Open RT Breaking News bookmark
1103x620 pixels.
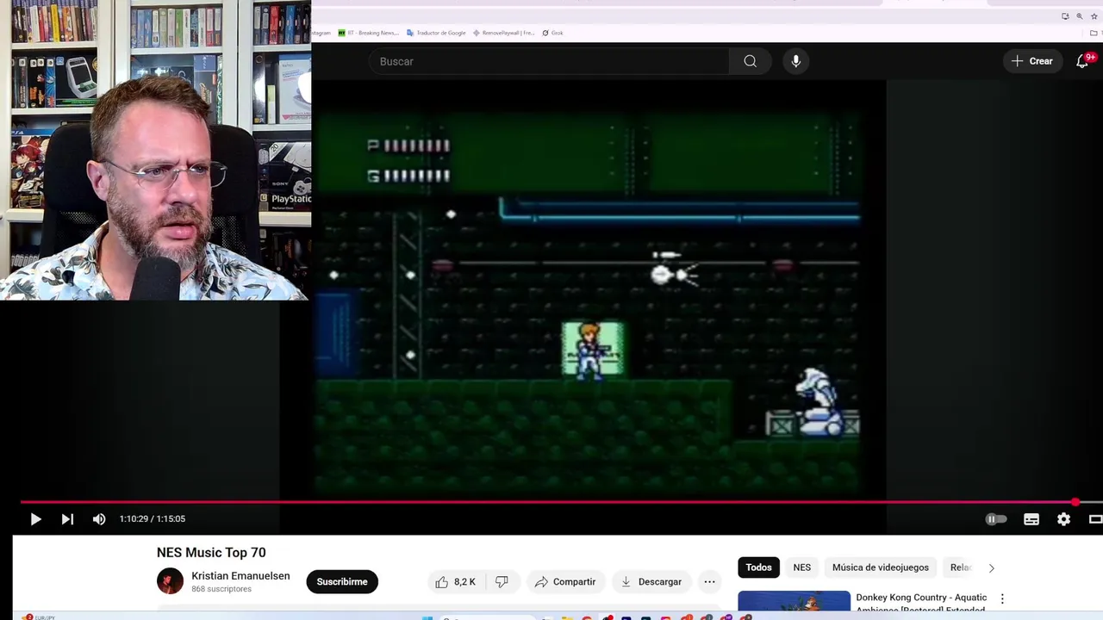tap(368, 33)
